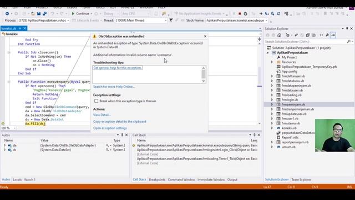Home button in Solution Explorer toolbar
The height and width of the screenshot is (200, 355).
point(279,35)
